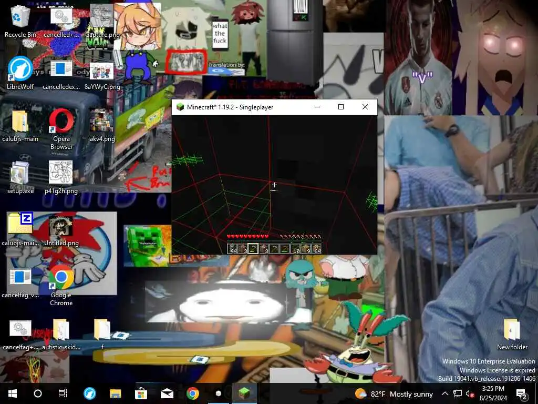
Task: Open Microsoft Store from the taskbar
Action: (141, 393)
